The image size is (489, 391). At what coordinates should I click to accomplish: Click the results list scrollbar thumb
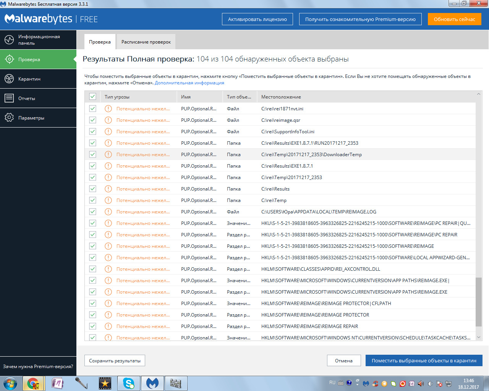pos(479,302)
